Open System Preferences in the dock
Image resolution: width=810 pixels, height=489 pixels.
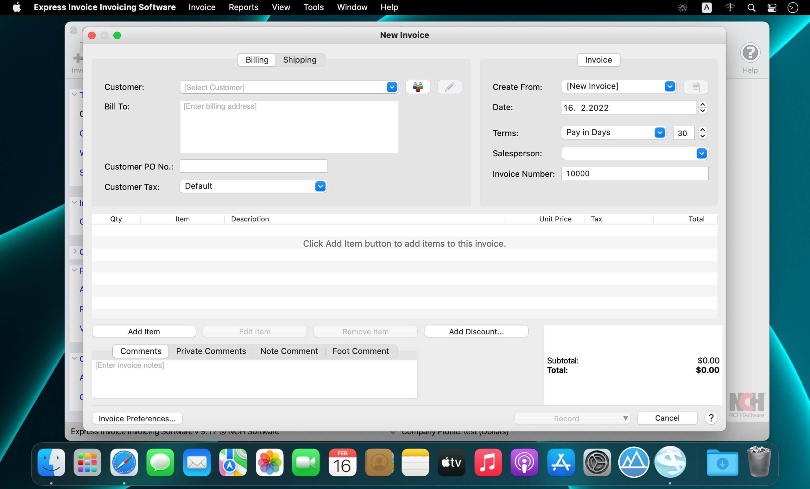597,462
